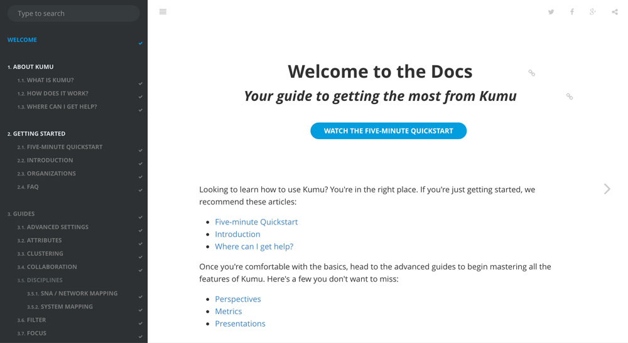Click checkmark beside What is Kumu?
The width and height of the screenshot is (628, 343).
(x=141, y=83)
